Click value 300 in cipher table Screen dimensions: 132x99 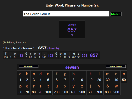(x=65, y=92)
